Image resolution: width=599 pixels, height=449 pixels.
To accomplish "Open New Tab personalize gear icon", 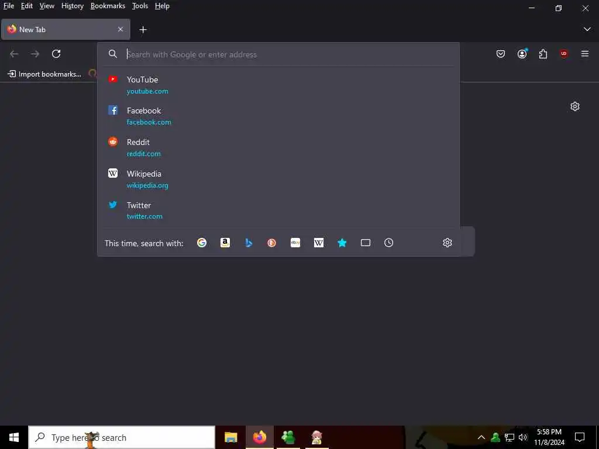I will click(575, 106).
